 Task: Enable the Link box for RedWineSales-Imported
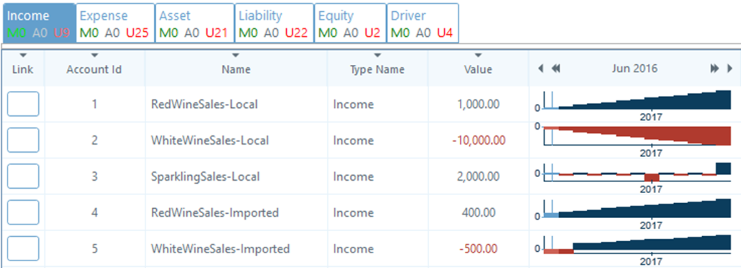(23, 213)
